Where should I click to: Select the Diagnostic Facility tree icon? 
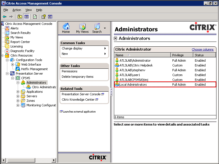point(7,51)
